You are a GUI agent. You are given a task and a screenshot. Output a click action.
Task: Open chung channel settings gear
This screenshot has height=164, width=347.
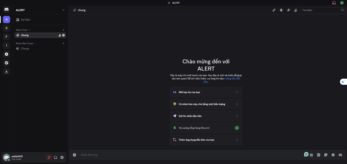(x=64, y=35)
